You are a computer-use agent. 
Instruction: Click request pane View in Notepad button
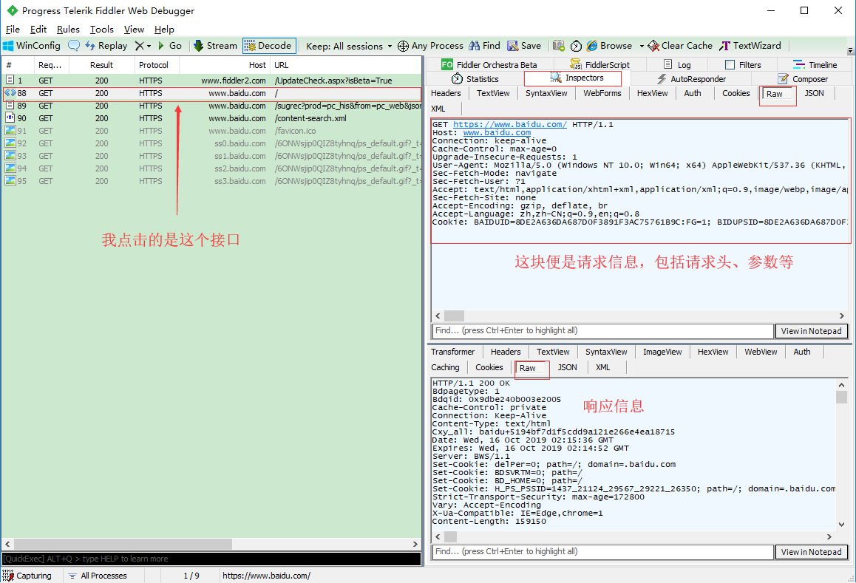(811, 331)
